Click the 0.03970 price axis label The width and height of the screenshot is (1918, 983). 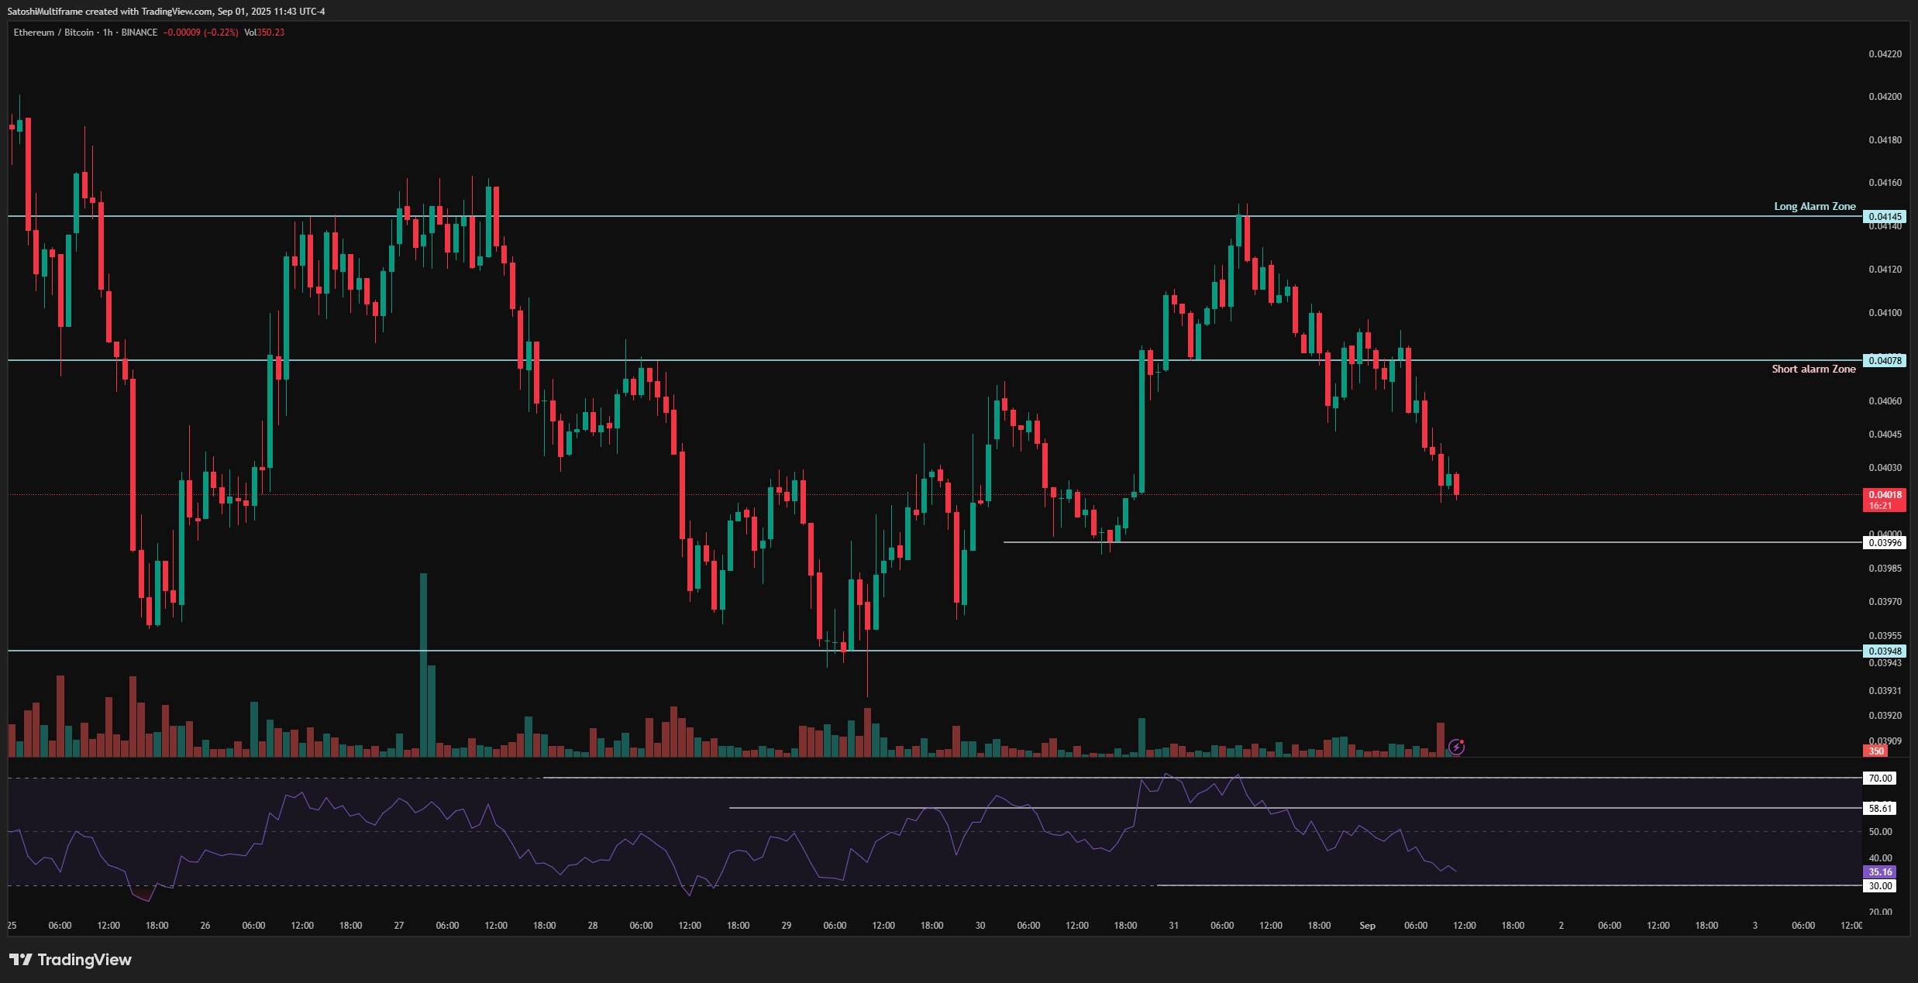pos(1885,602)
